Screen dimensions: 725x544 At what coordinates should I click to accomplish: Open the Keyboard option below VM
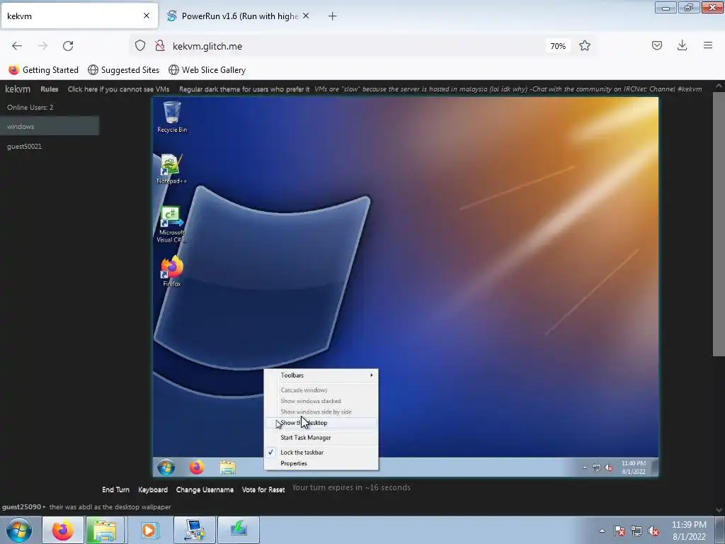click(x=153, y=489)
